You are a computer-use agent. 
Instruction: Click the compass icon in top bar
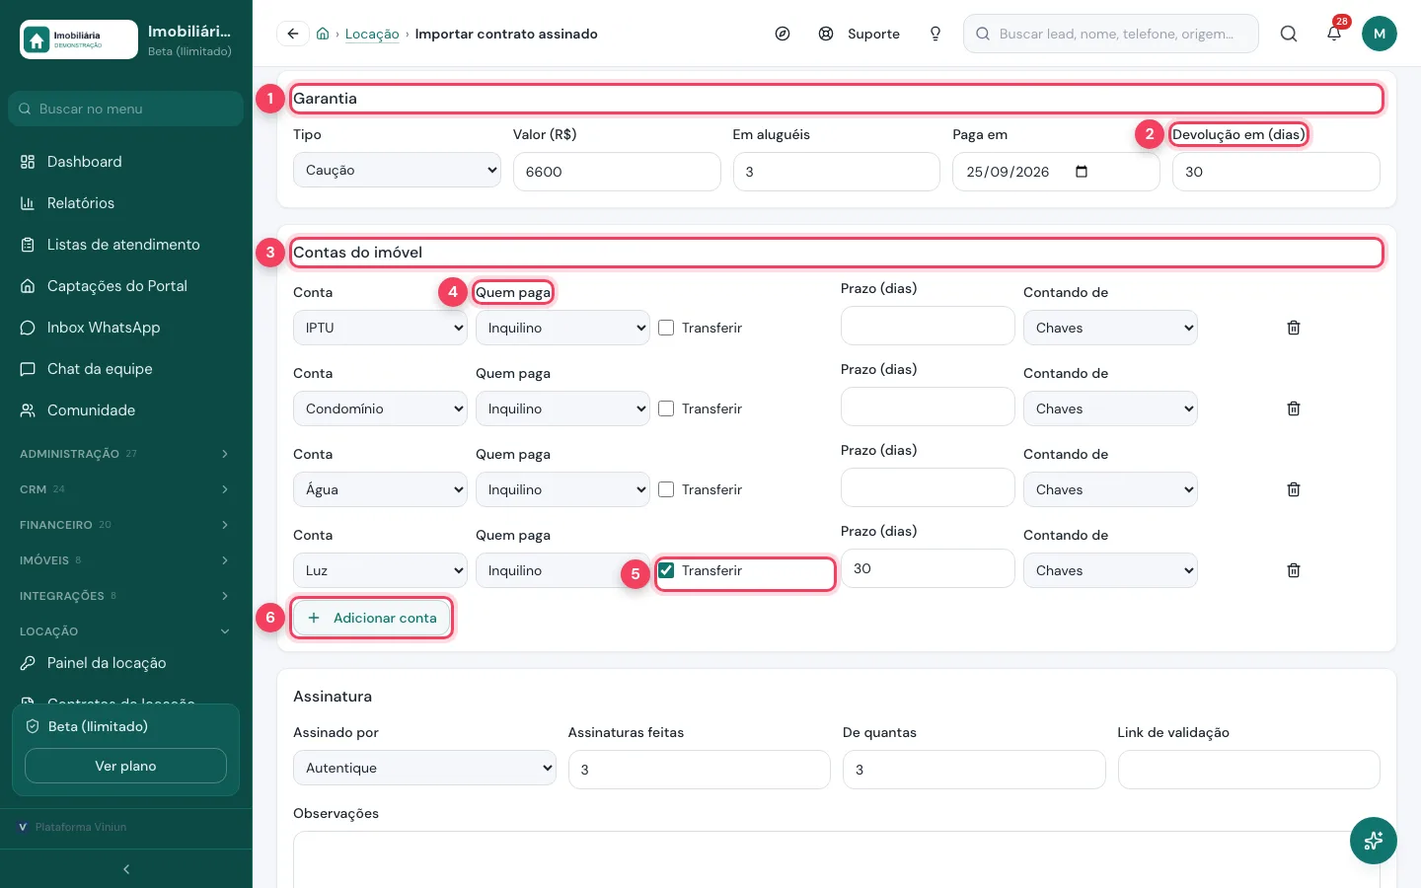point(783,34)
